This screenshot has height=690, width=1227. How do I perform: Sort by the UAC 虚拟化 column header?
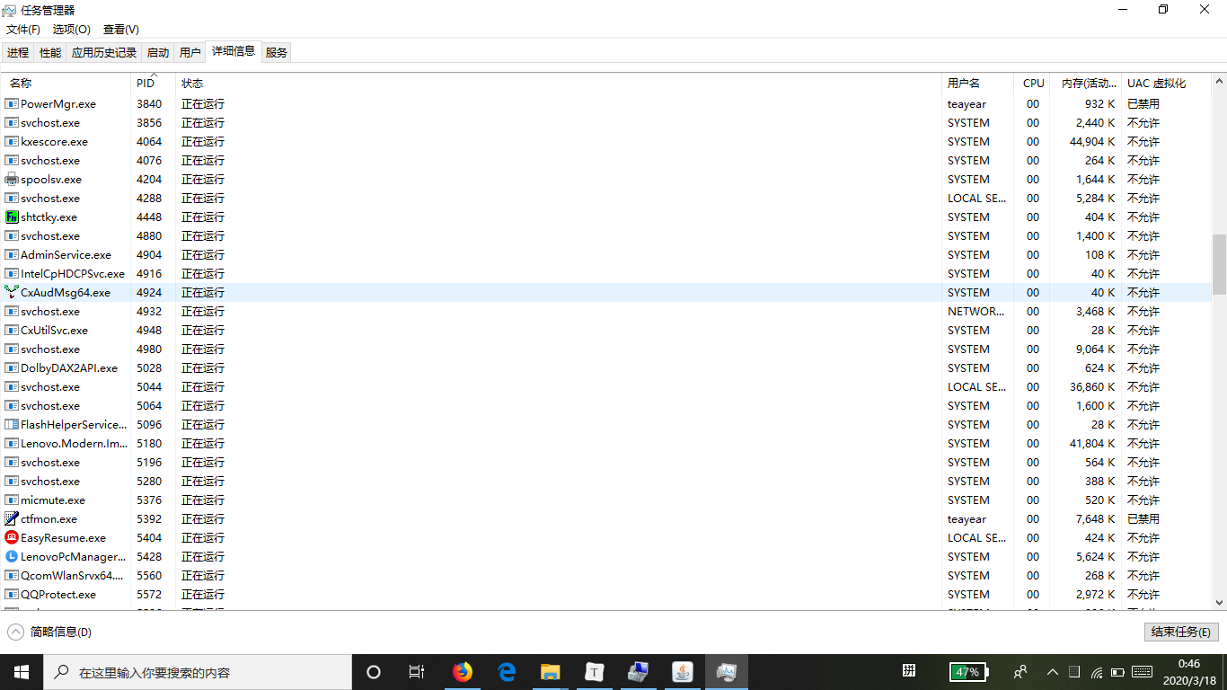pos(1165,83)
